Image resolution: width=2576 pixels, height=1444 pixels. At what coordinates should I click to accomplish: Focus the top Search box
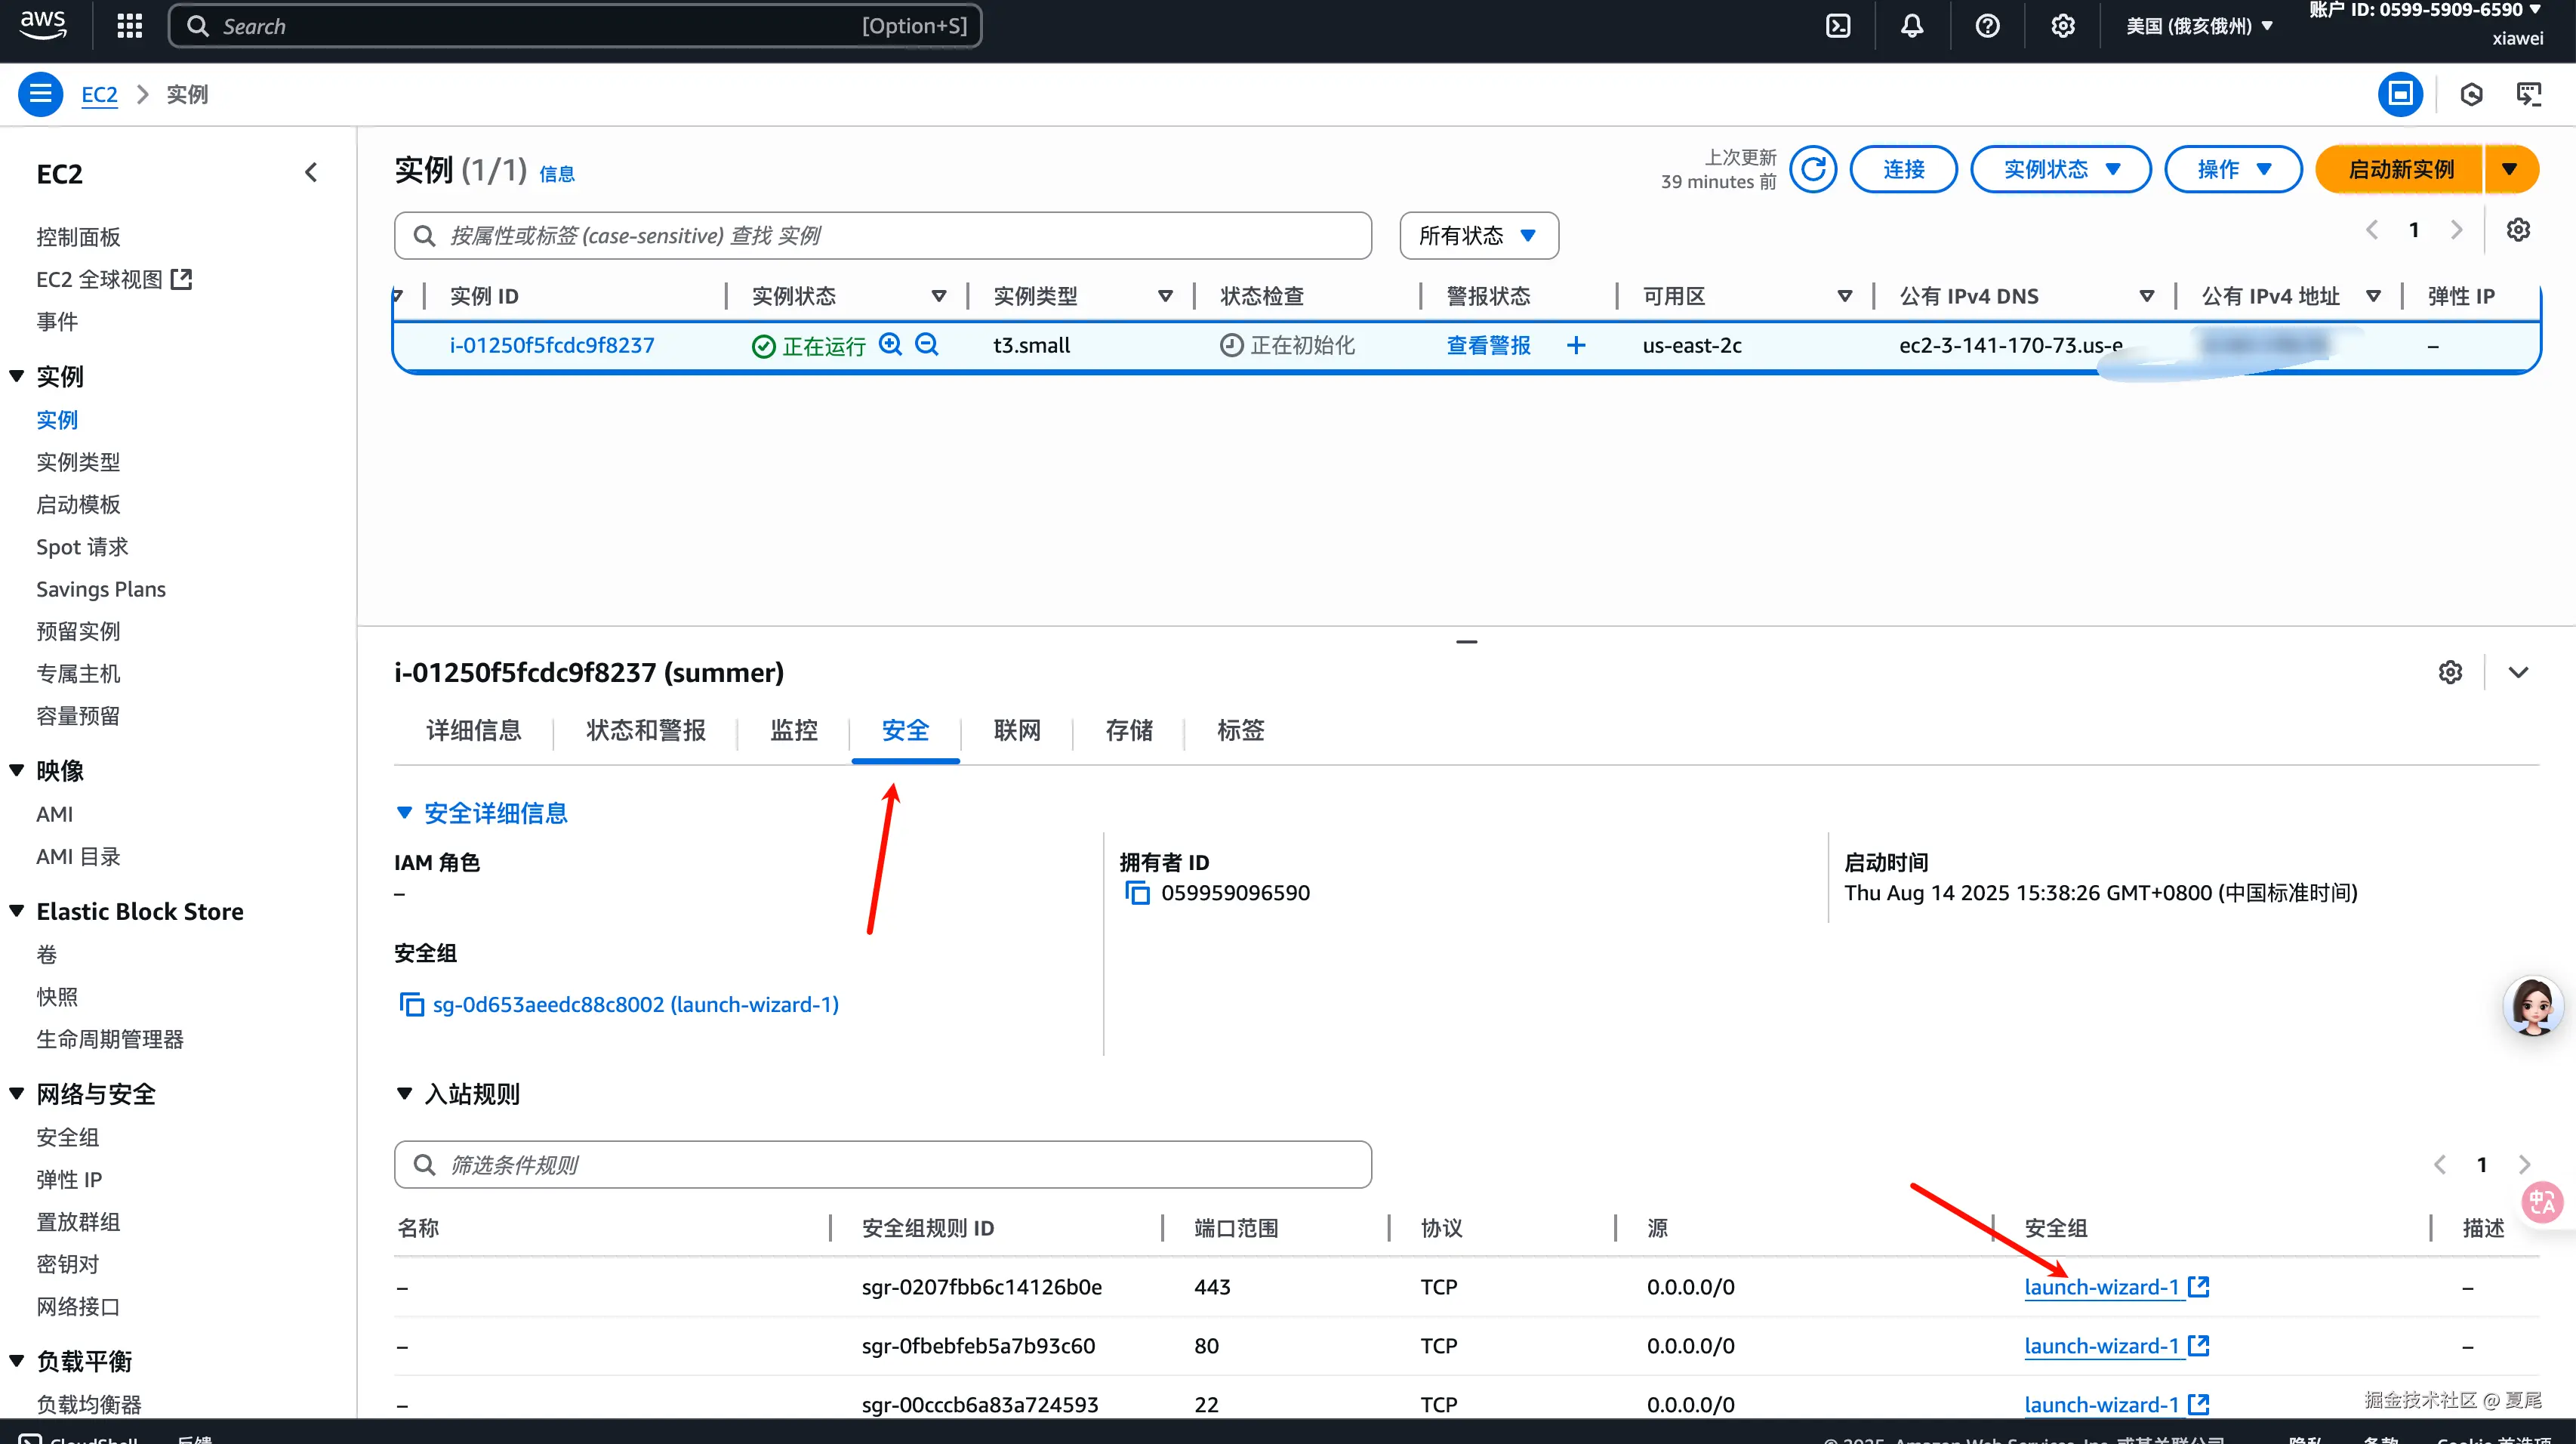click(575, 26)
